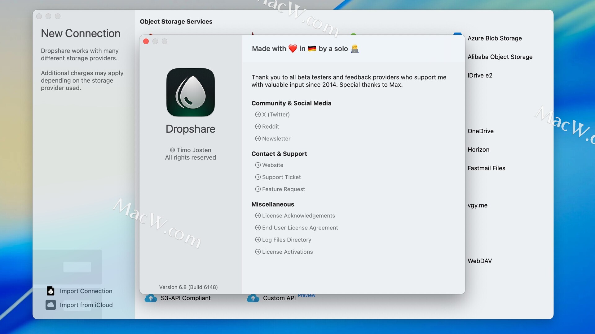595x334 pixels.
Task: Click the Custom API cloud upload icon
Action: [x=253, y=298]
